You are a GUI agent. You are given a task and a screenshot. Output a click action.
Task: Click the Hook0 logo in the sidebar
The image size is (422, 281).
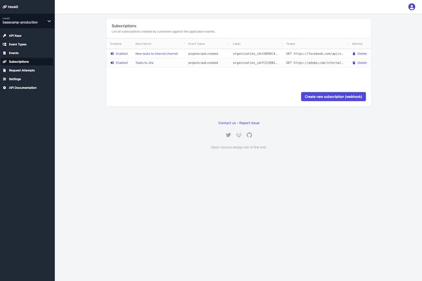tap(11, 7)
